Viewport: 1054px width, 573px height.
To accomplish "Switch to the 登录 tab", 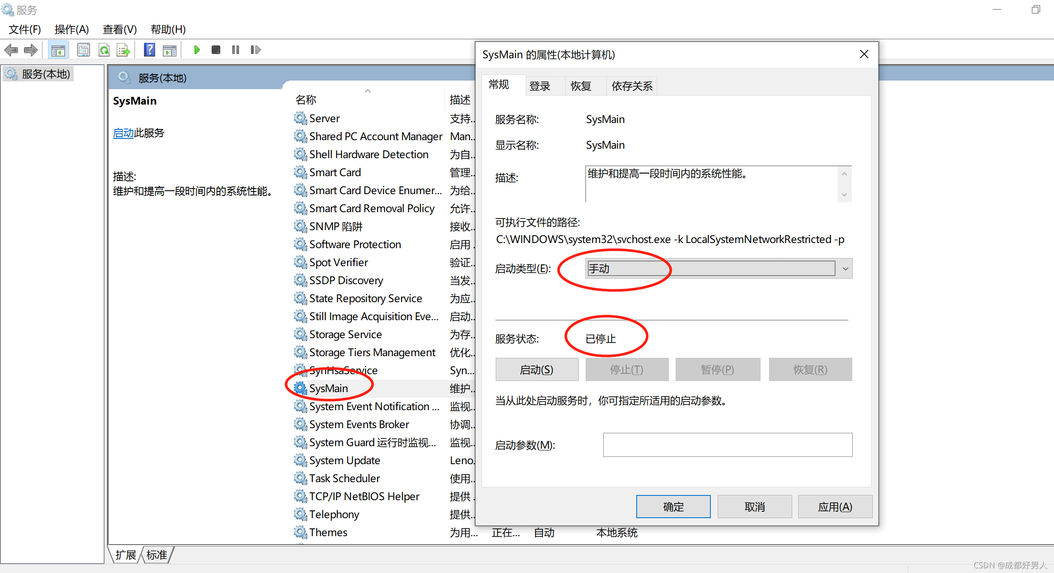I will click(539, 86).
